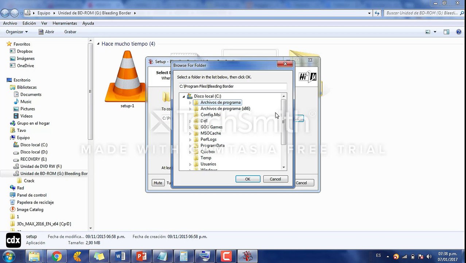Expand the ProgramData folder node
466x263 pixels.
(190, 146)
